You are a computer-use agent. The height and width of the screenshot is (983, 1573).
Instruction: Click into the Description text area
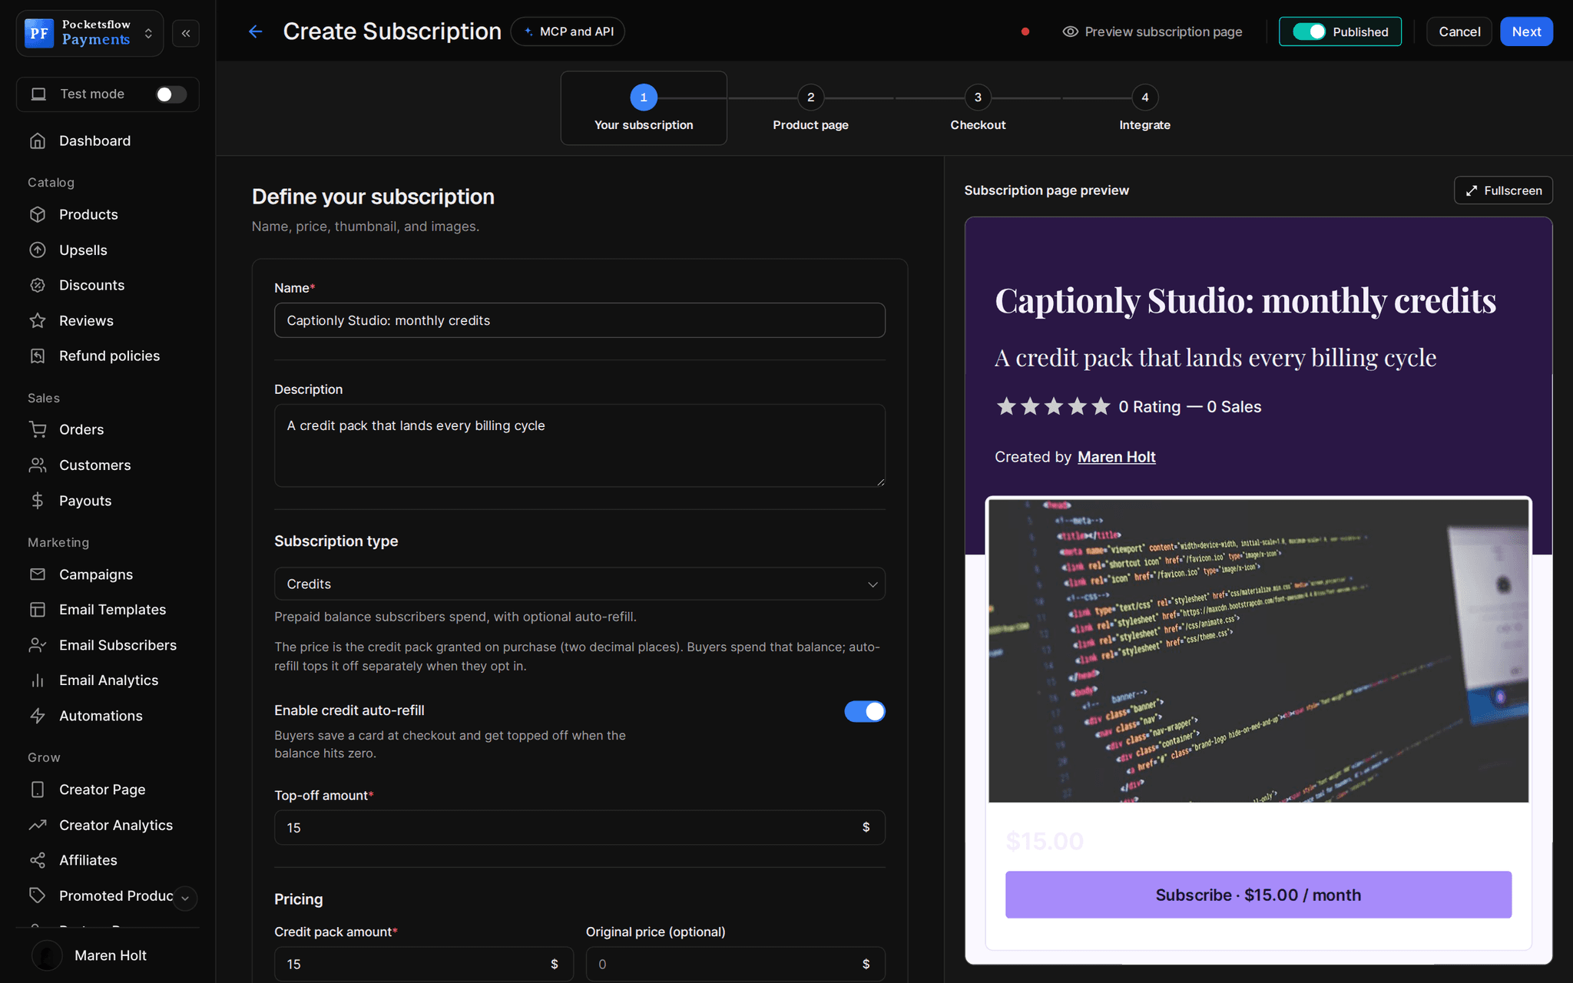point(579,445)
